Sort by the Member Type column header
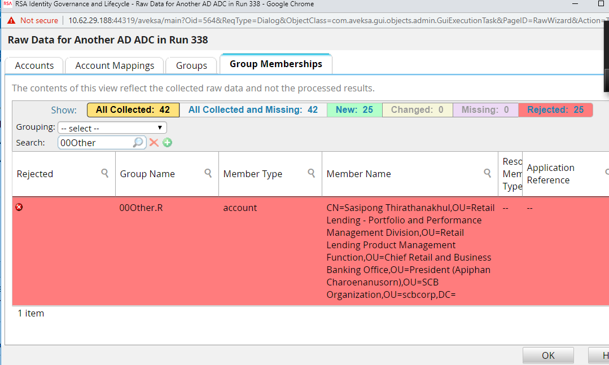Image resolution: width=609 pixels, height=365 pixels. [252, 174]
